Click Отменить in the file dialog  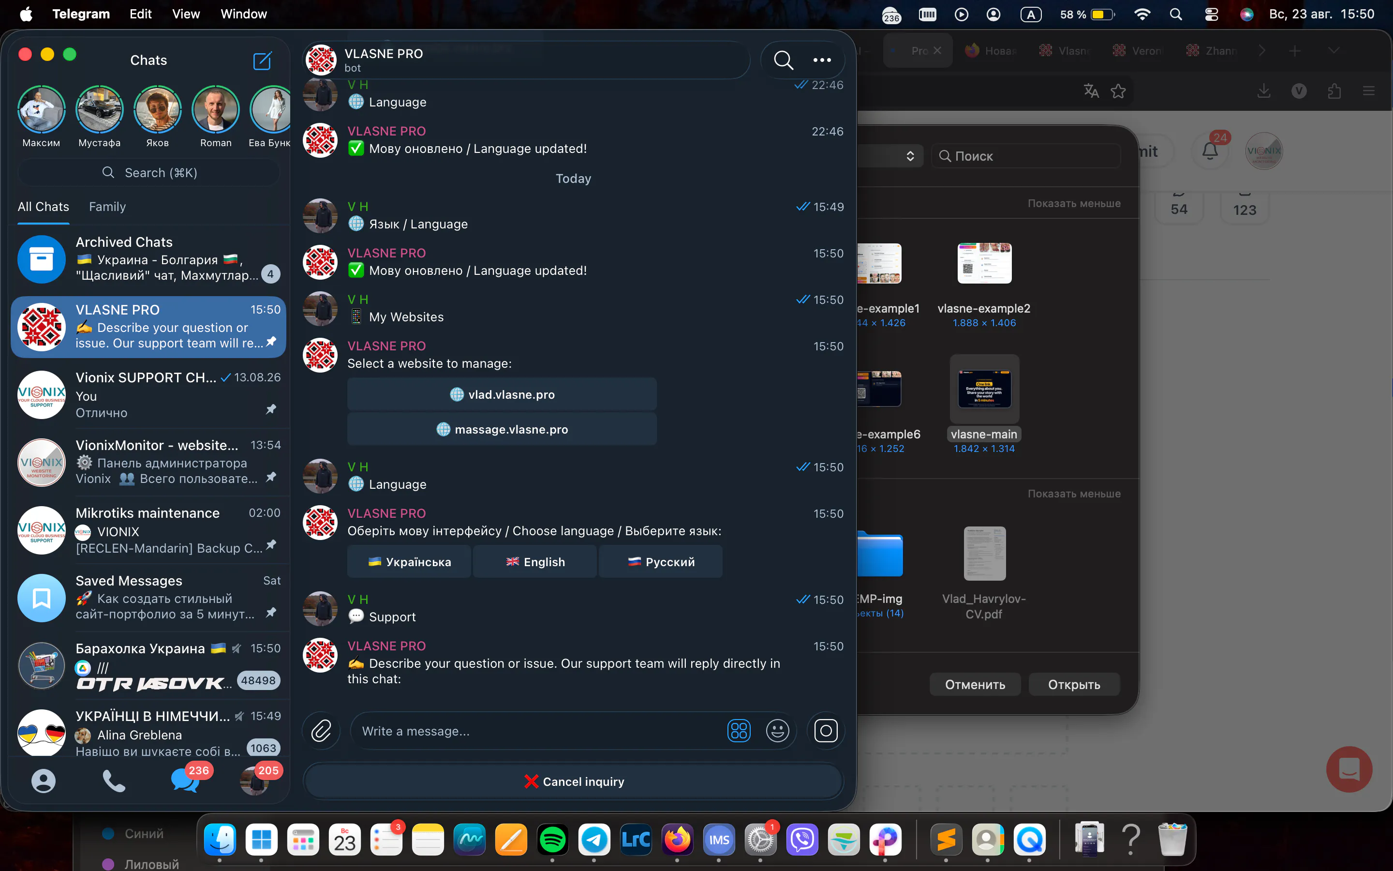975,684
